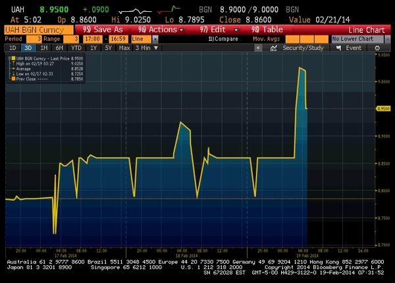Click the 16:59 end time field
The image size is (395, 283).
118,39
